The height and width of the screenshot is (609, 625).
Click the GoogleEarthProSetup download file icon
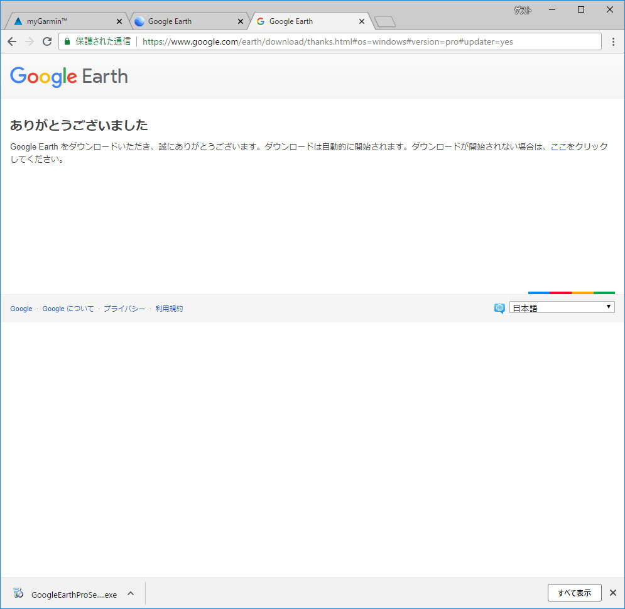pyautogui.click(x=18, y=593)
